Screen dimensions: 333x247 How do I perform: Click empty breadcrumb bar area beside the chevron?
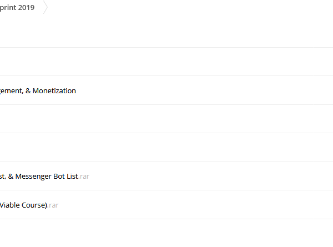[190, 7]
